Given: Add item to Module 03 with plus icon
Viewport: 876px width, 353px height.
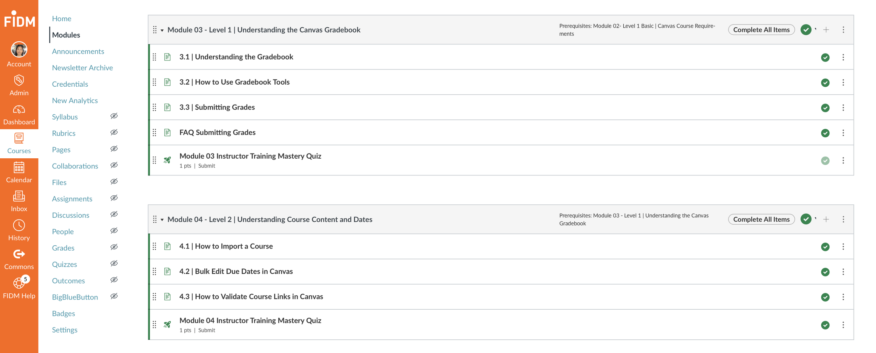Looking at the screenshot, I should click(x=826, y=30).
